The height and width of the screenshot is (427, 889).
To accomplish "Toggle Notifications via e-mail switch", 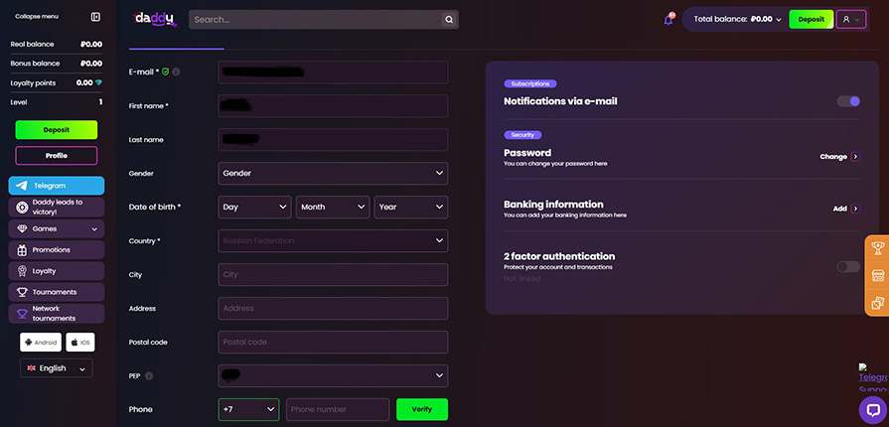I will coord(847,101).
